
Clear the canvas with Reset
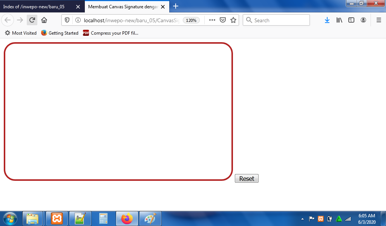tap(247, 179)
